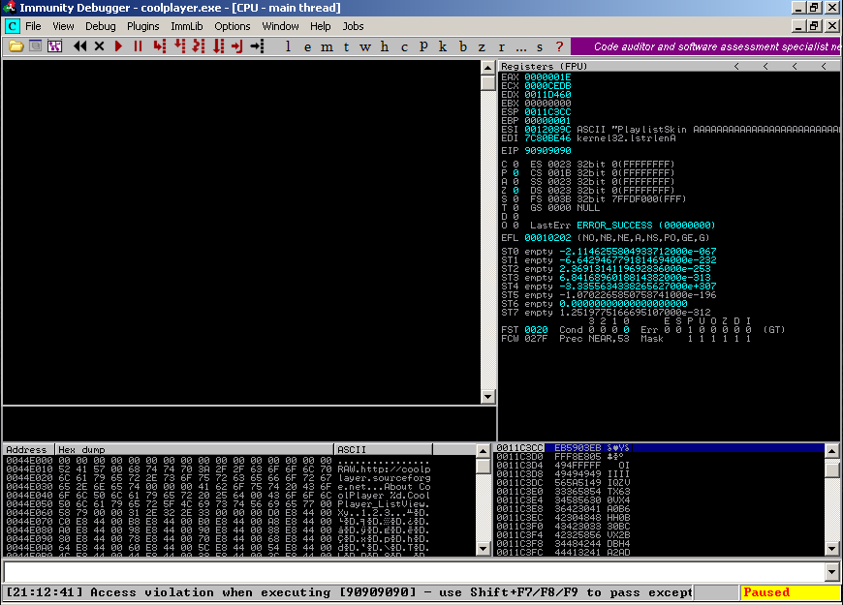Show References with the 'r' toolbar button
The image size is (843, 605).
point(502,46)
